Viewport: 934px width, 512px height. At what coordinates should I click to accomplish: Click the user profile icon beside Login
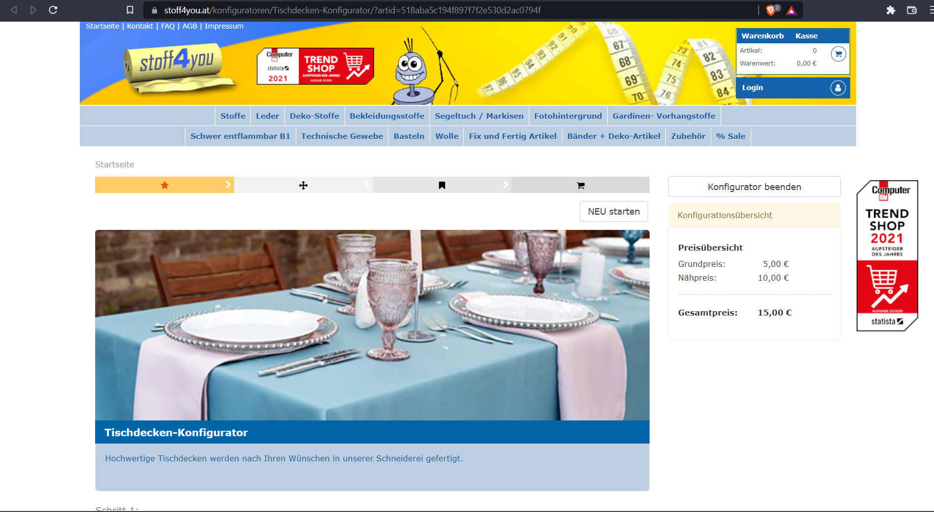(837, 88)
